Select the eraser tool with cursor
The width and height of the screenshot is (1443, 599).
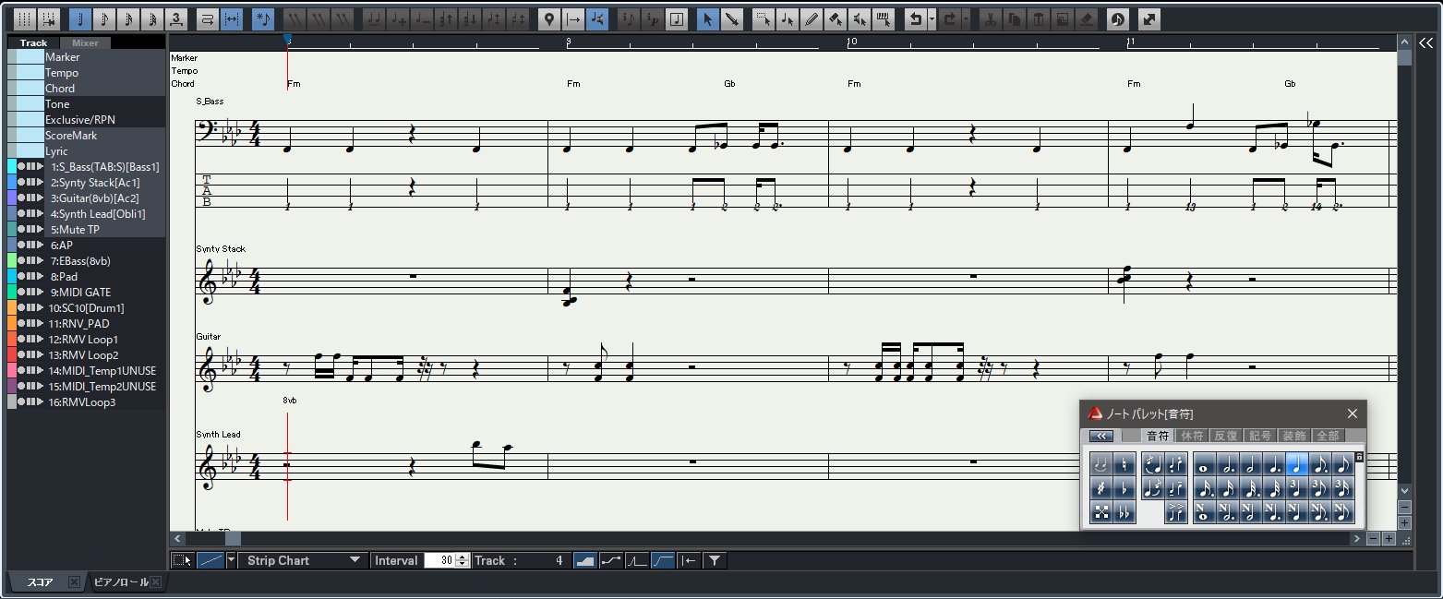click(836, 18)
